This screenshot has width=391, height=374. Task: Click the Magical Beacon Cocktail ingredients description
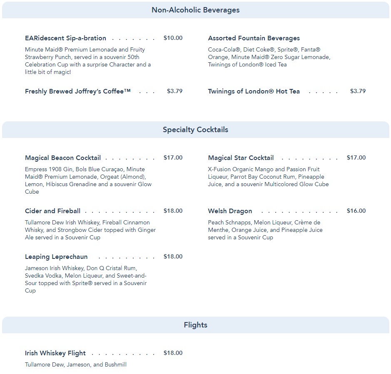click(88, 180)
